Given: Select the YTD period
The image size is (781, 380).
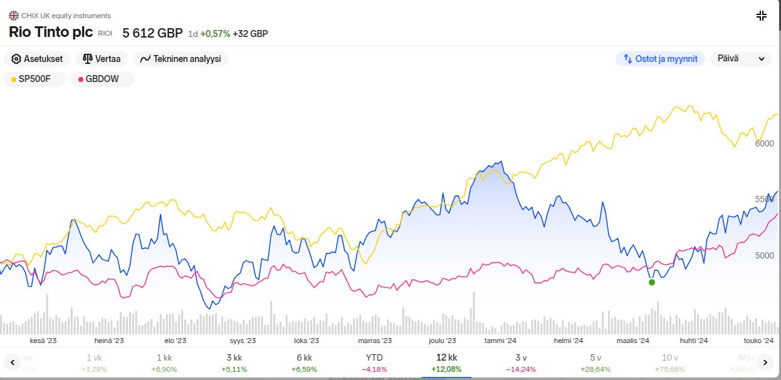Looking at the screenshot, I should coord(374,363).
